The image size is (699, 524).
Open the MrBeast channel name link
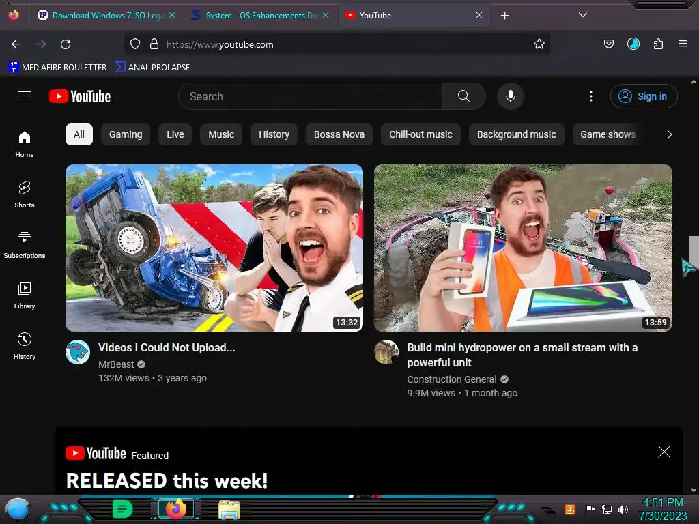point(116,364)
